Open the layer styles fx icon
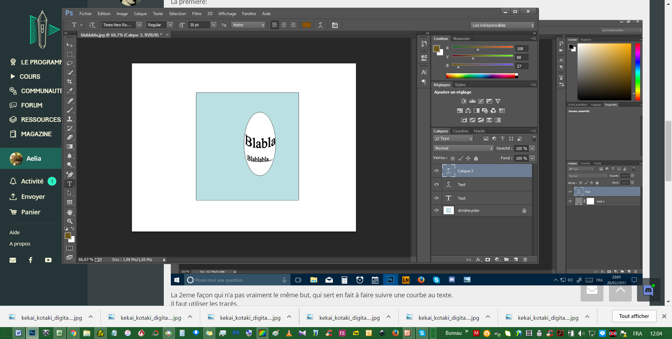 pyautogui.click(x=478, y=260)
